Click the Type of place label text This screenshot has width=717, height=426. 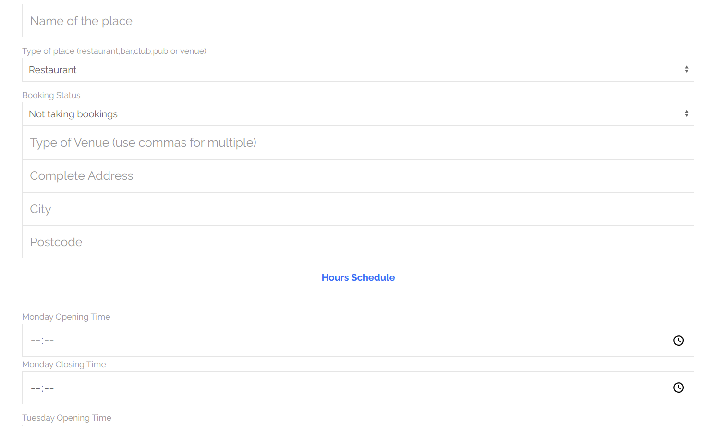tap(114, 51)
